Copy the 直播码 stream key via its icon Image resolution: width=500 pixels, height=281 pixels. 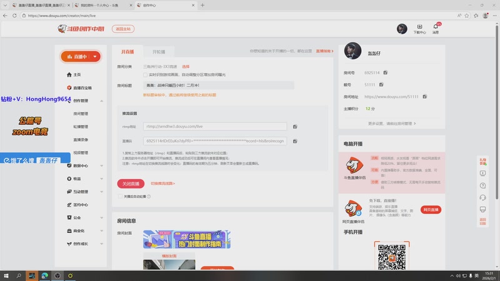point(295,141)
